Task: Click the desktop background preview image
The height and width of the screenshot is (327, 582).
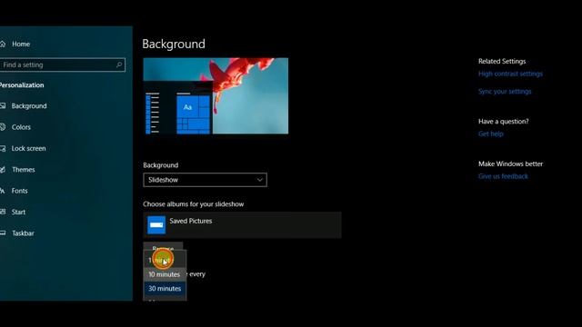Action: 216,95
